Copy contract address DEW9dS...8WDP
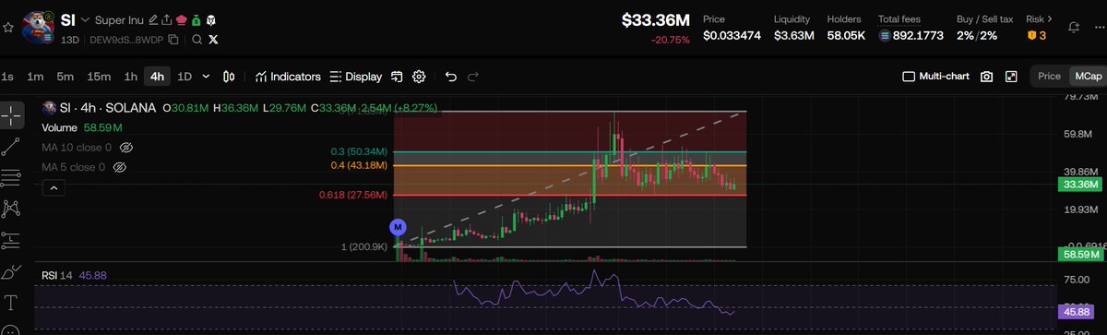This screenshot has width=1107, height=335. point(173,40)
